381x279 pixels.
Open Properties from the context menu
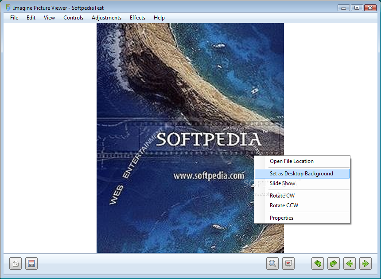click(302, 218)
